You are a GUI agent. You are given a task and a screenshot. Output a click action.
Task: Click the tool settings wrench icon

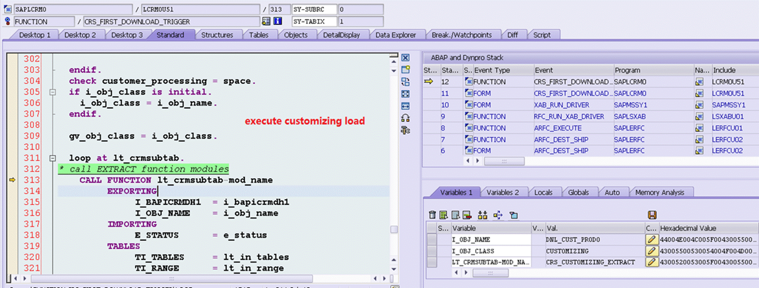[x=406, y=130]
